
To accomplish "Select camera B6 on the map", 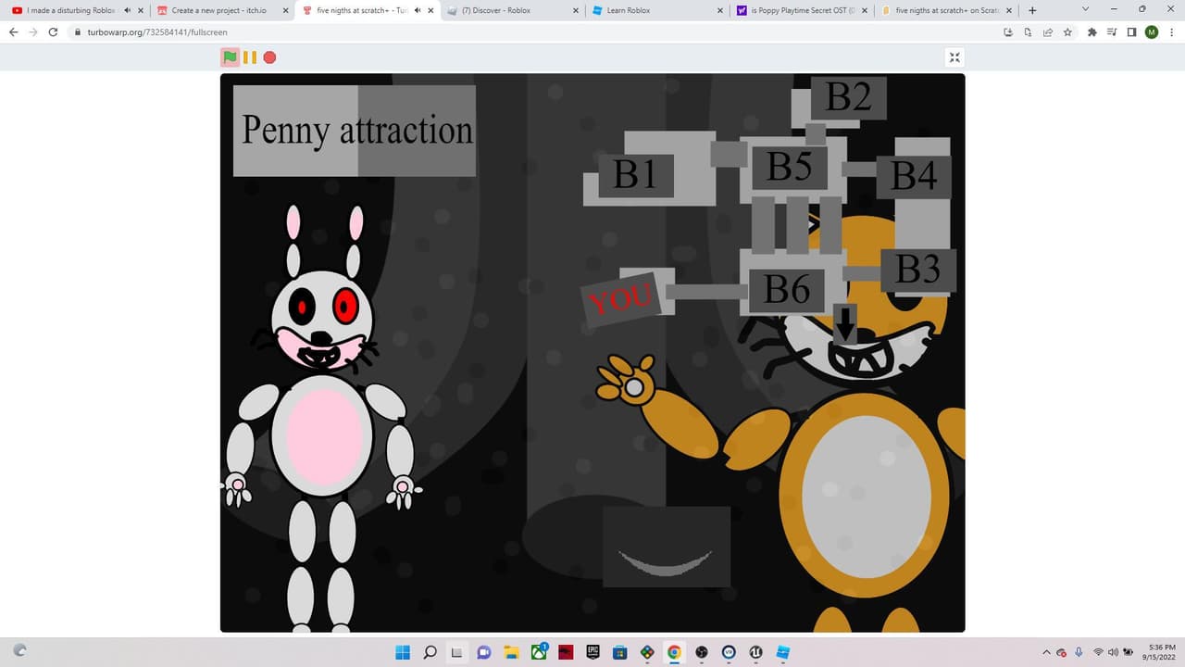I will pos(786,290).
